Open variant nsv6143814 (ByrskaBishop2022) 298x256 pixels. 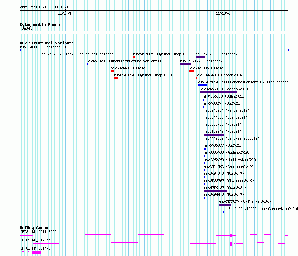pos(143,75)
